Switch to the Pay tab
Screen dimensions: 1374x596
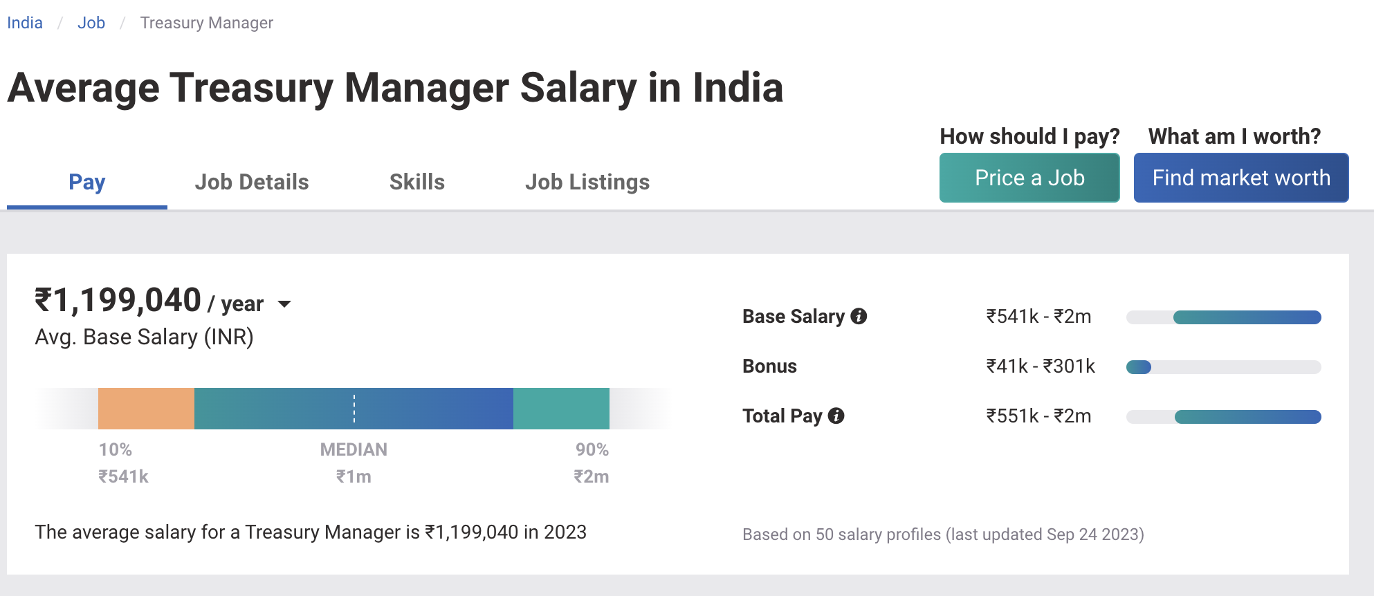tap(87, 183)
